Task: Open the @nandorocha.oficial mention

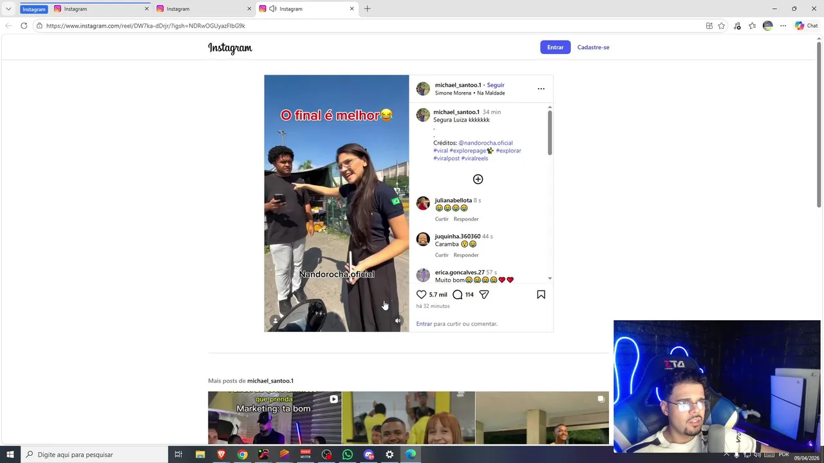Action: coord(485,143)
